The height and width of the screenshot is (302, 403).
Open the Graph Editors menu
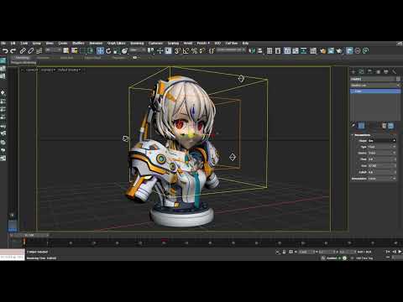coord(116,43)
